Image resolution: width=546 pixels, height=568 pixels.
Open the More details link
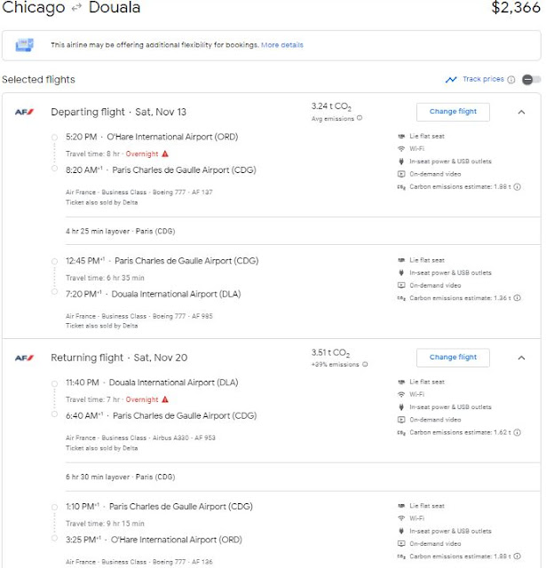[281, 45]
